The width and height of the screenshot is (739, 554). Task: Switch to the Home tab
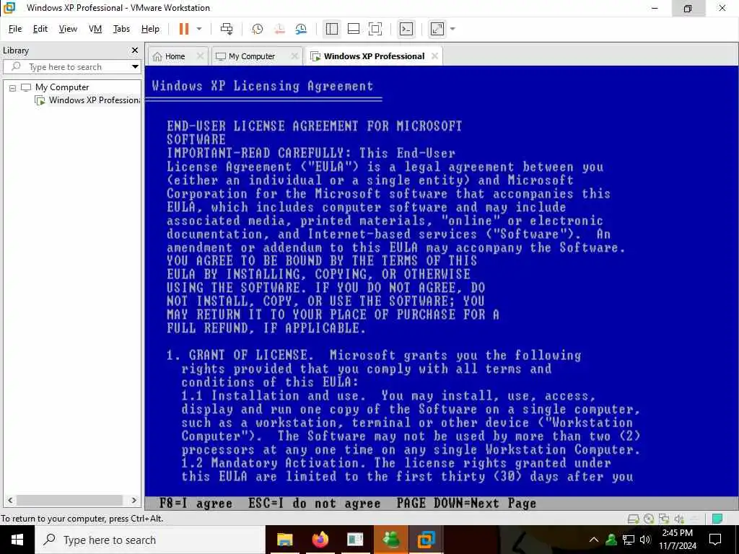175,56
